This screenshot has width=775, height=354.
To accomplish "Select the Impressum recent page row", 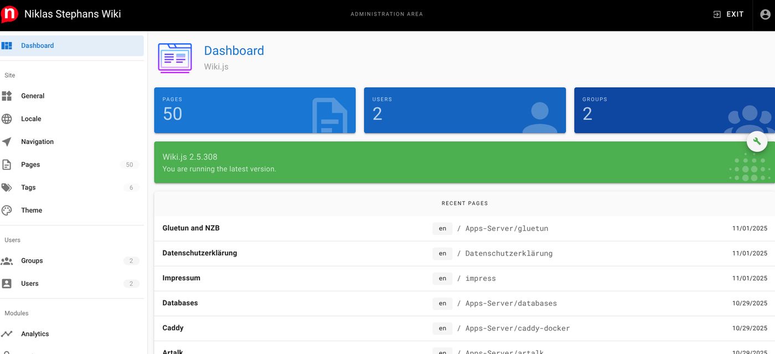I will 181,278.
